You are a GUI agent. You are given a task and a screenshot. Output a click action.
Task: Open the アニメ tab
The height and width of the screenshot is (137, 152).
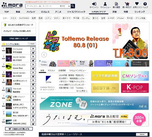click(58, 12)
